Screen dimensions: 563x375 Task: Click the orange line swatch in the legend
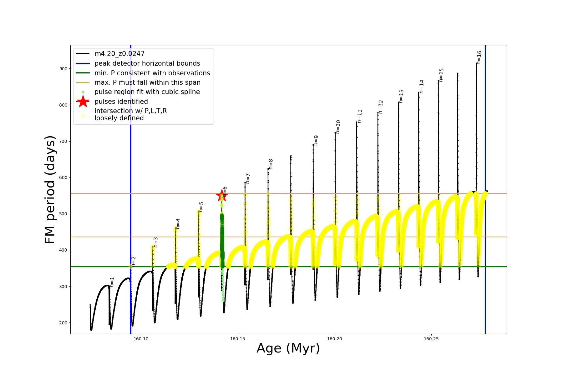[83, 82]
